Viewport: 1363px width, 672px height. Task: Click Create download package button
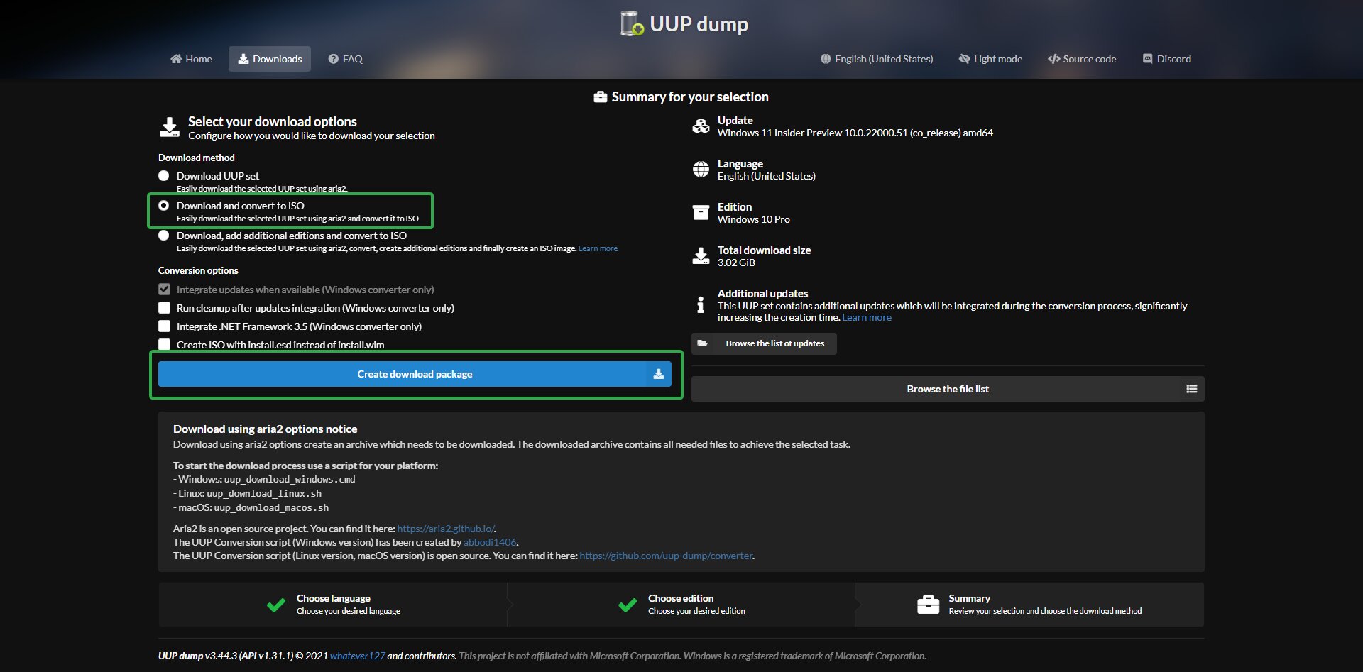[415, 374]
